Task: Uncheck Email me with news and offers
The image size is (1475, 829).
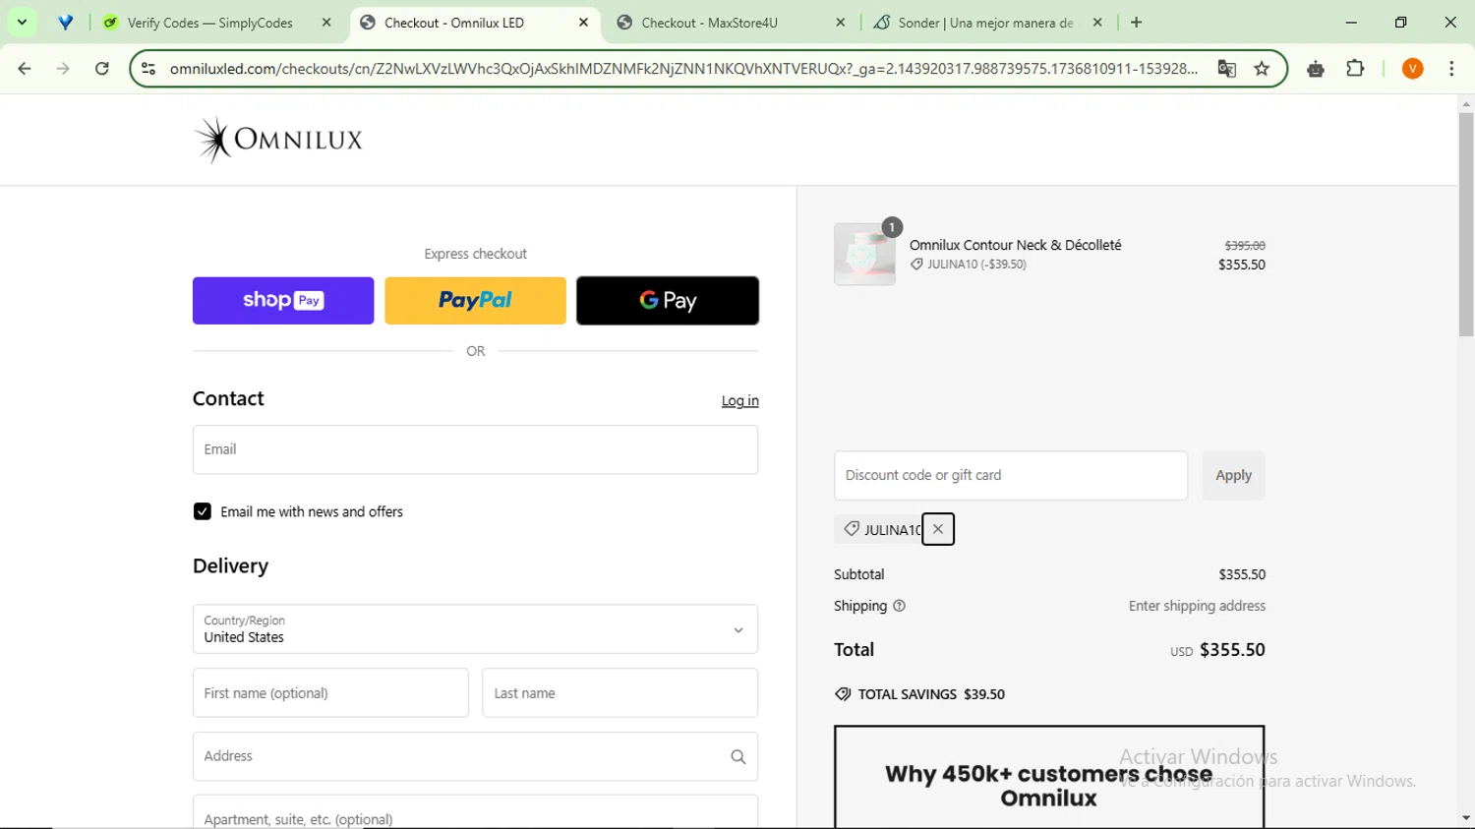Action: click(203, 511)
